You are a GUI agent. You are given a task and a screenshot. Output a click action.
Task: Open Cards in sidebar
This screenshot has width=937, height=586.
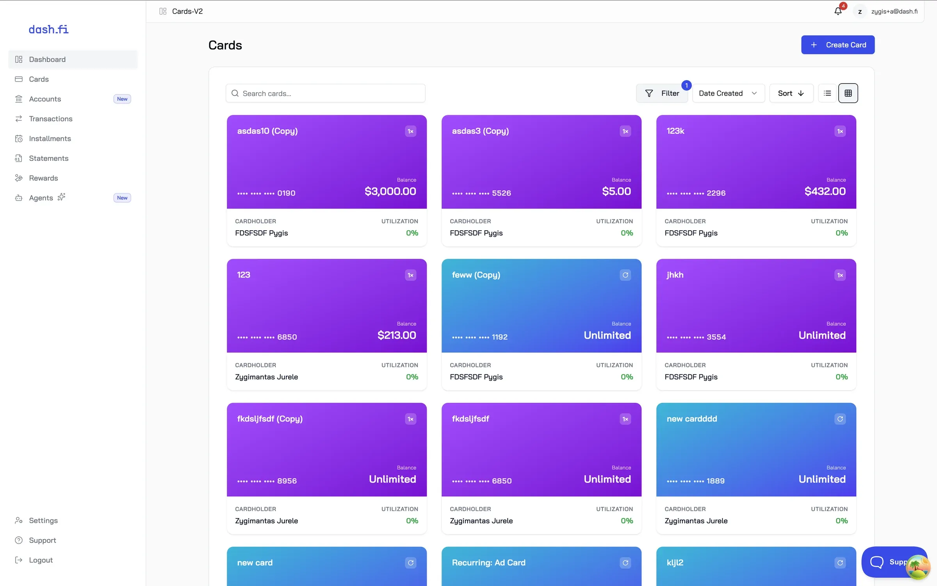[x=73, y=79]
